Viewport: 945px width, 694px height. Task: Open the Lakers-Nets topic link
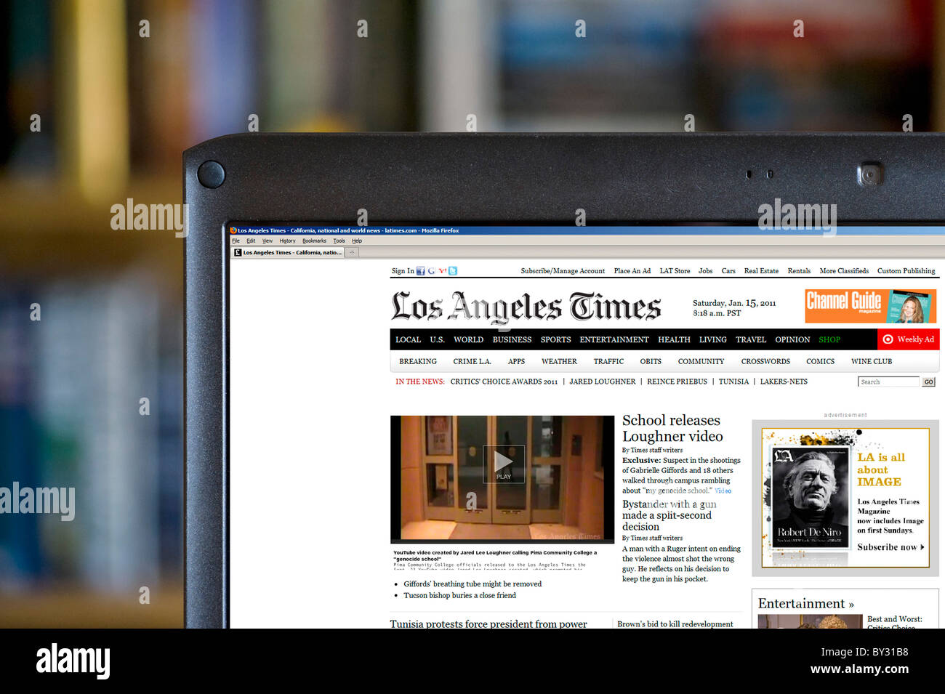784,382
